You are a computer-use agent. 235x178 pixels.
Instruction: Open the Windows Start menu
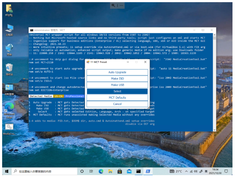click(x=6, y=171)
